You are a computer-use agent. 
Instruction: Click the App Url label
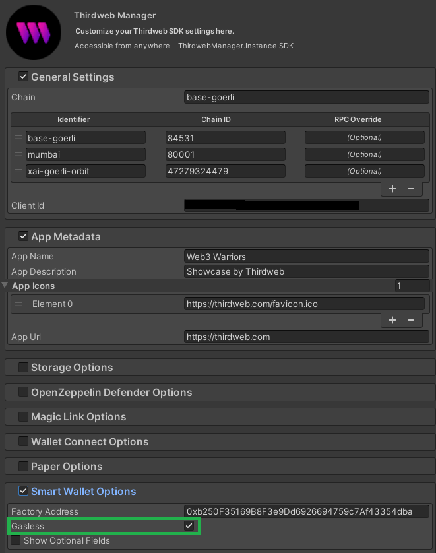(26, 337)
